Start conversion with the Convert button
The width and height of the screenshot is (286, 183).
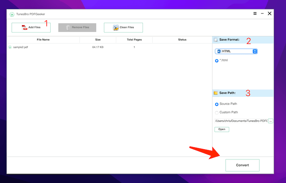tap(242, 165)
